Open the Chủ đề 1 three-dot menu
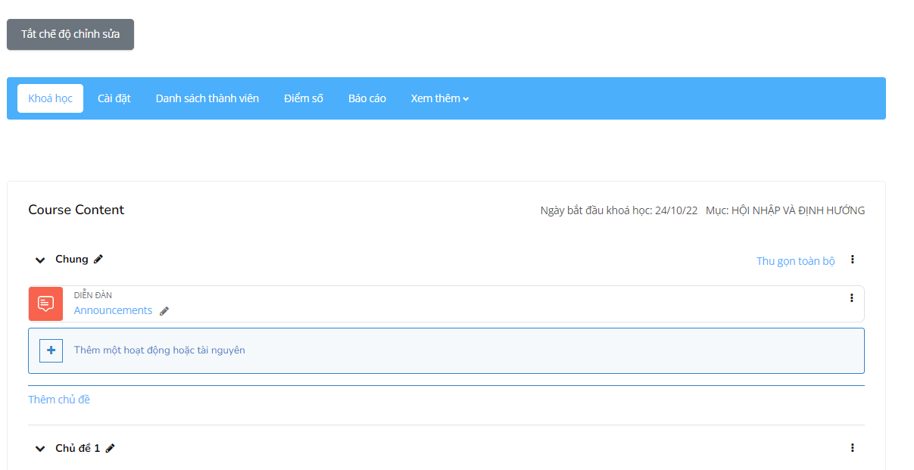Viewport: 914px width, 470px height. tap(852, 448)
